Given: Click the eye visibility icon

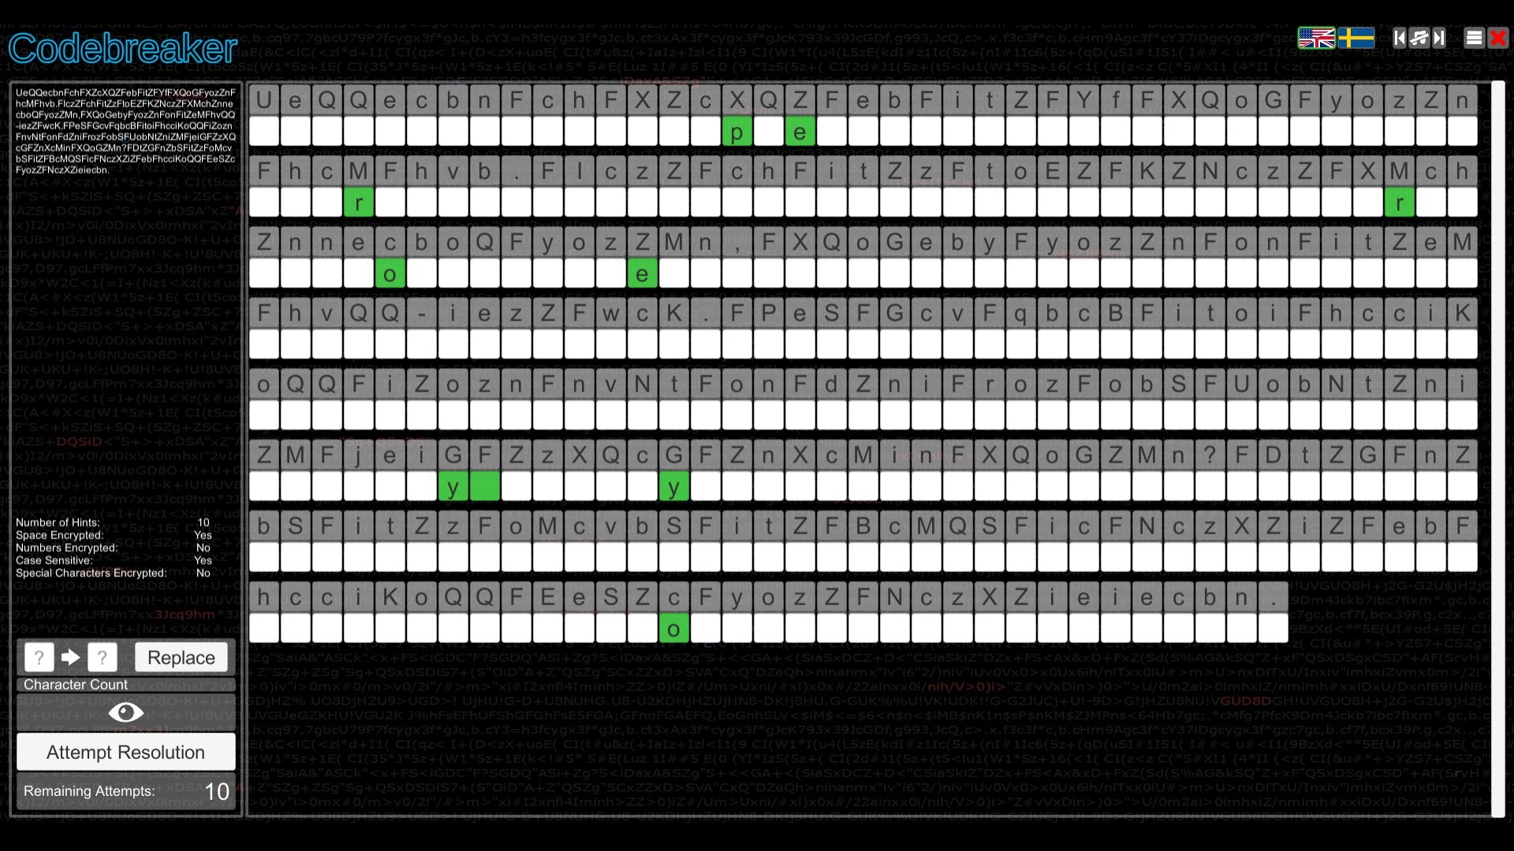Looking at the screenshot, I should pos(126,713).
